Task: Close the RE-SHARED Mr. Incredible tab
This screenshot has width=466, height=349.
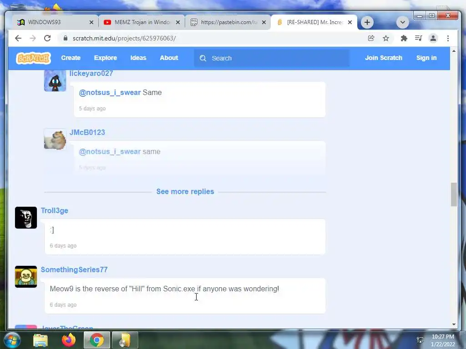Action: (350, 22)
